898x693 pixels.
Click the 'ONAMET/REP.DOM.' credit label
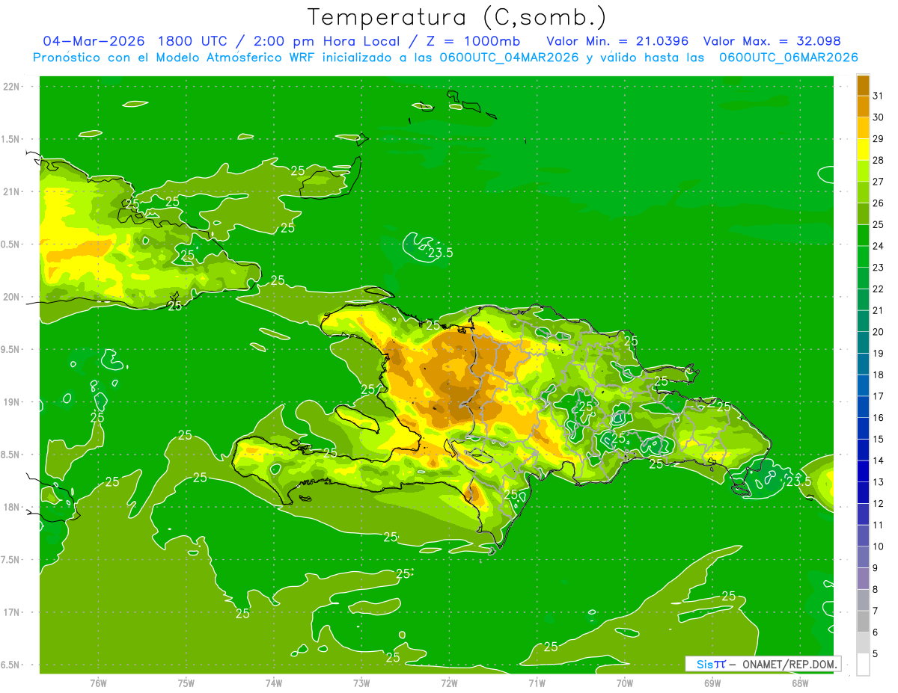[x=789, y=664]
